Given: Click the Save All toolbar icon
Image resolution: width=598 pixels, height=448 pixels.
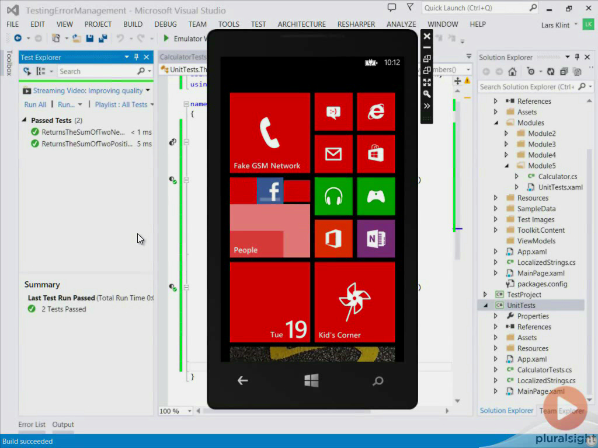Looking at the screenshot, I should click(x=103, y=38).
